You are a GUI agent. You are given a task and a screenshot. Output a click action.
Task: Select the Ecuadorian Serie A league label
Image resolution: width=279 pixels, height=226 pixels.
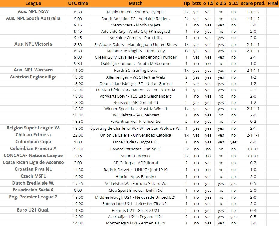[x=33, y=190]
